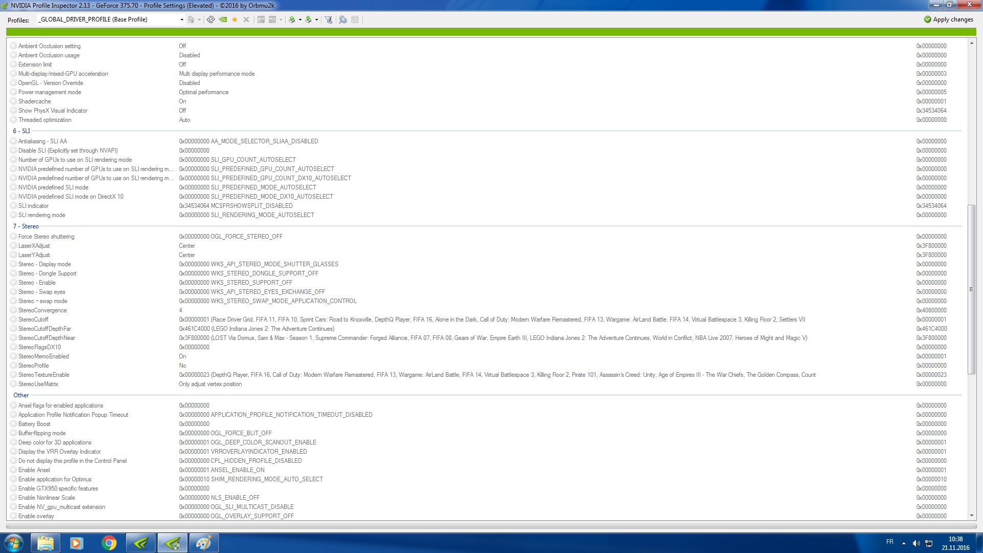Click WKS_API_STEREO_MODE_SHUTTER_GLASSES value
983x553 pixels.
(274, 264)
